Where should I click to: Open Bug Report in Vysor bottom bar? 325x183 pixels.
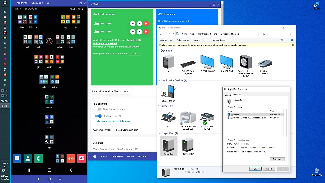pyautogui.click(x=118, y=156)
